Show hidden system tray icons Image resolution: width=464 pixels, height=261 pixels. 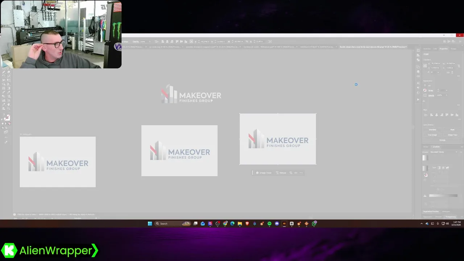click(421, 224)
